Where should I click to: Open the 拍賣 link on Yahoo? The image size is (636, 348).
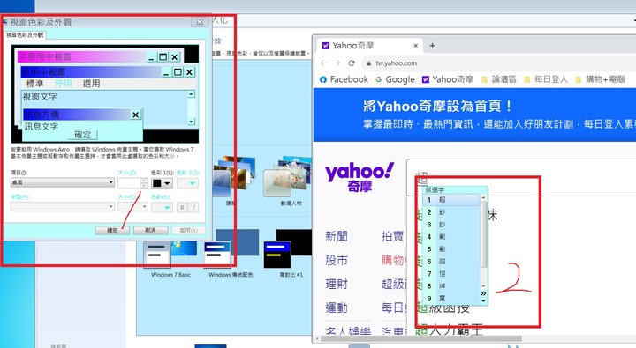392,236
